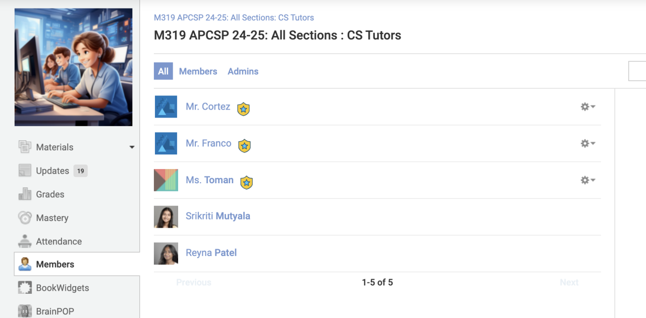Click the Mastery icon in sidebar
646x318 pixels.
click(25, 218)
